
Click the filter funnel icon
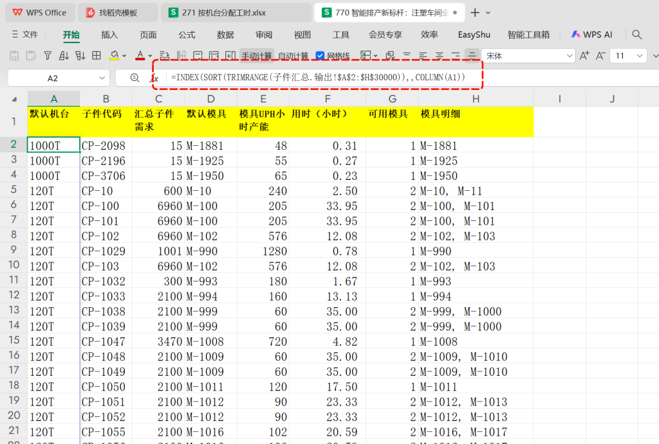(x=48, y=56)
